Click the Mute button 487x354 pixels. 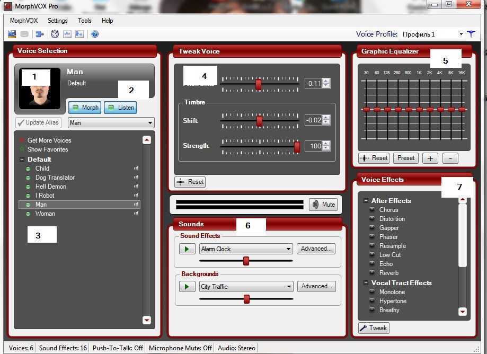tap(323, 205)
